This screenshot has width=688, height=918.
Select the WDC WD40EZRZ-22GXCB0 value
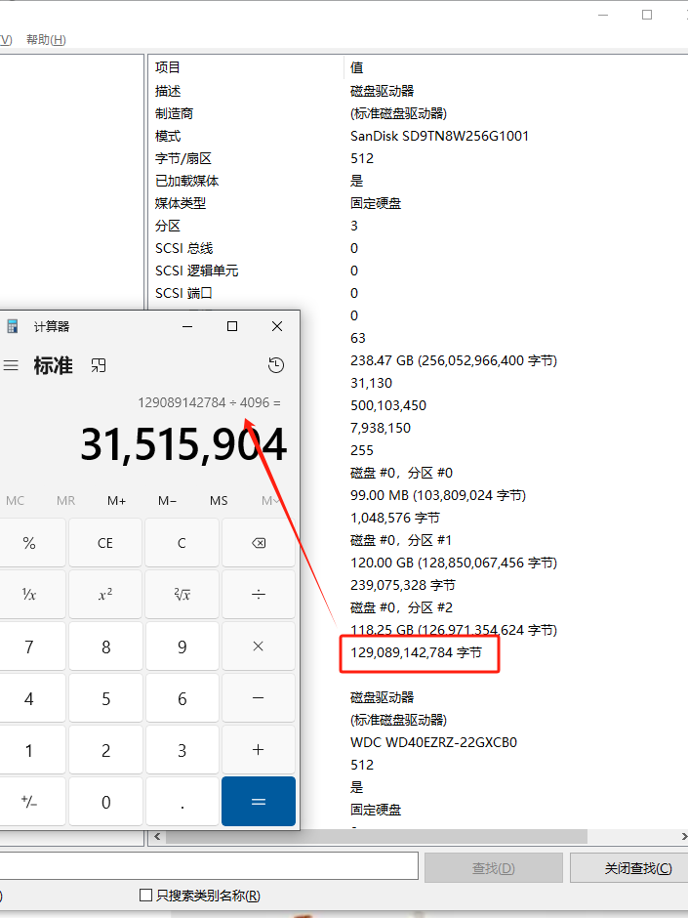point(433,742)
